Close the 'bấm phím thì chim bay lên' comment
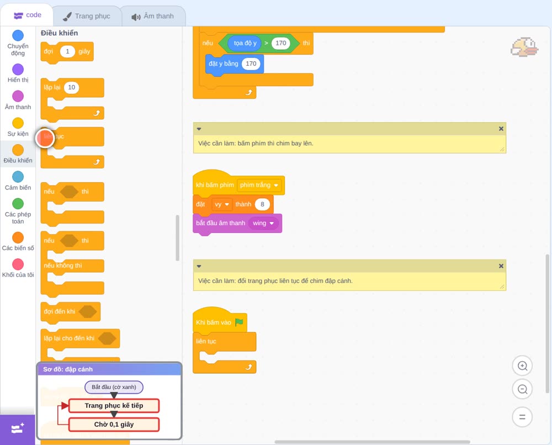Image resolution: width=552 pixels, height=445 pixels. click(501, 129)
